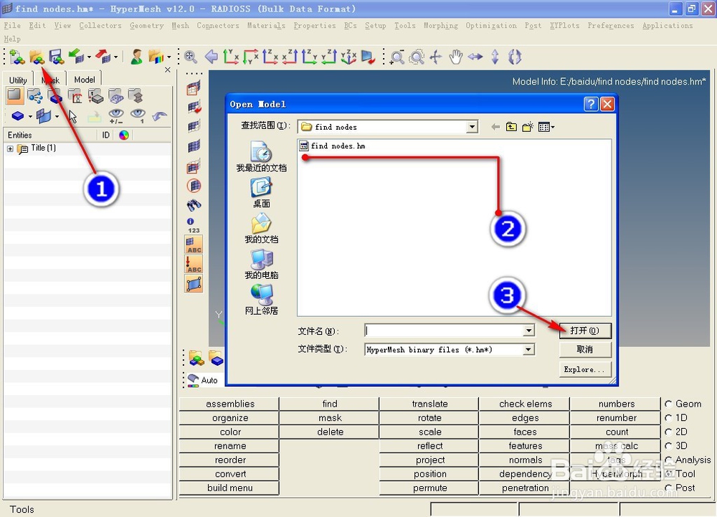The width and height of the screenshot is (717, 517).
Task: Click 我的文档 My Documents shortcut
Action: click(x=261, y=229)
